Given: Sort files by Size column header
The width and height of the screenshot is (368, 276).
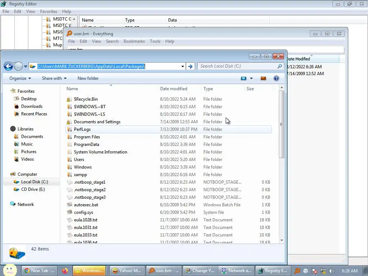Looking at the screenshot, I should 250,89.
